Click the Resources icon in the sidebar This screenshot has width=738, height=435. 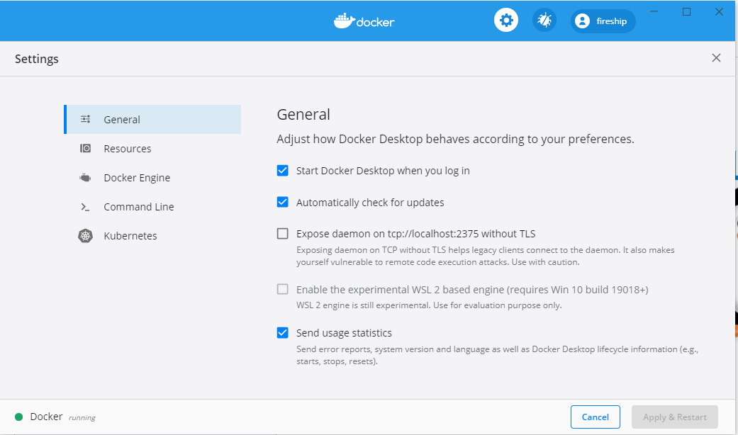point(85,148)
